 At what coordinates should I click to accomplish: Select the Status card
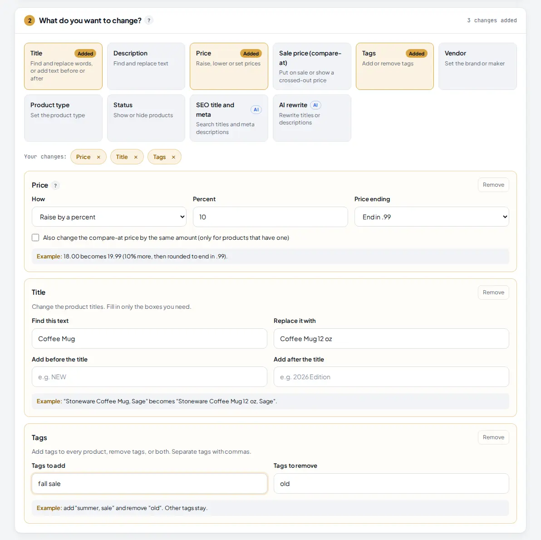coord(146,118)
